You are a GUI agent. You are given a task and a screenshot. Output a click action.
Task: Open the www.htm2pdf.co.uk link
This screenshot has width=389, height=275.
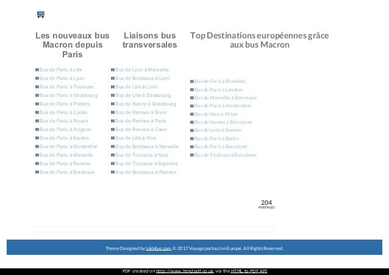pyautogui.click(x=185, y=271)
